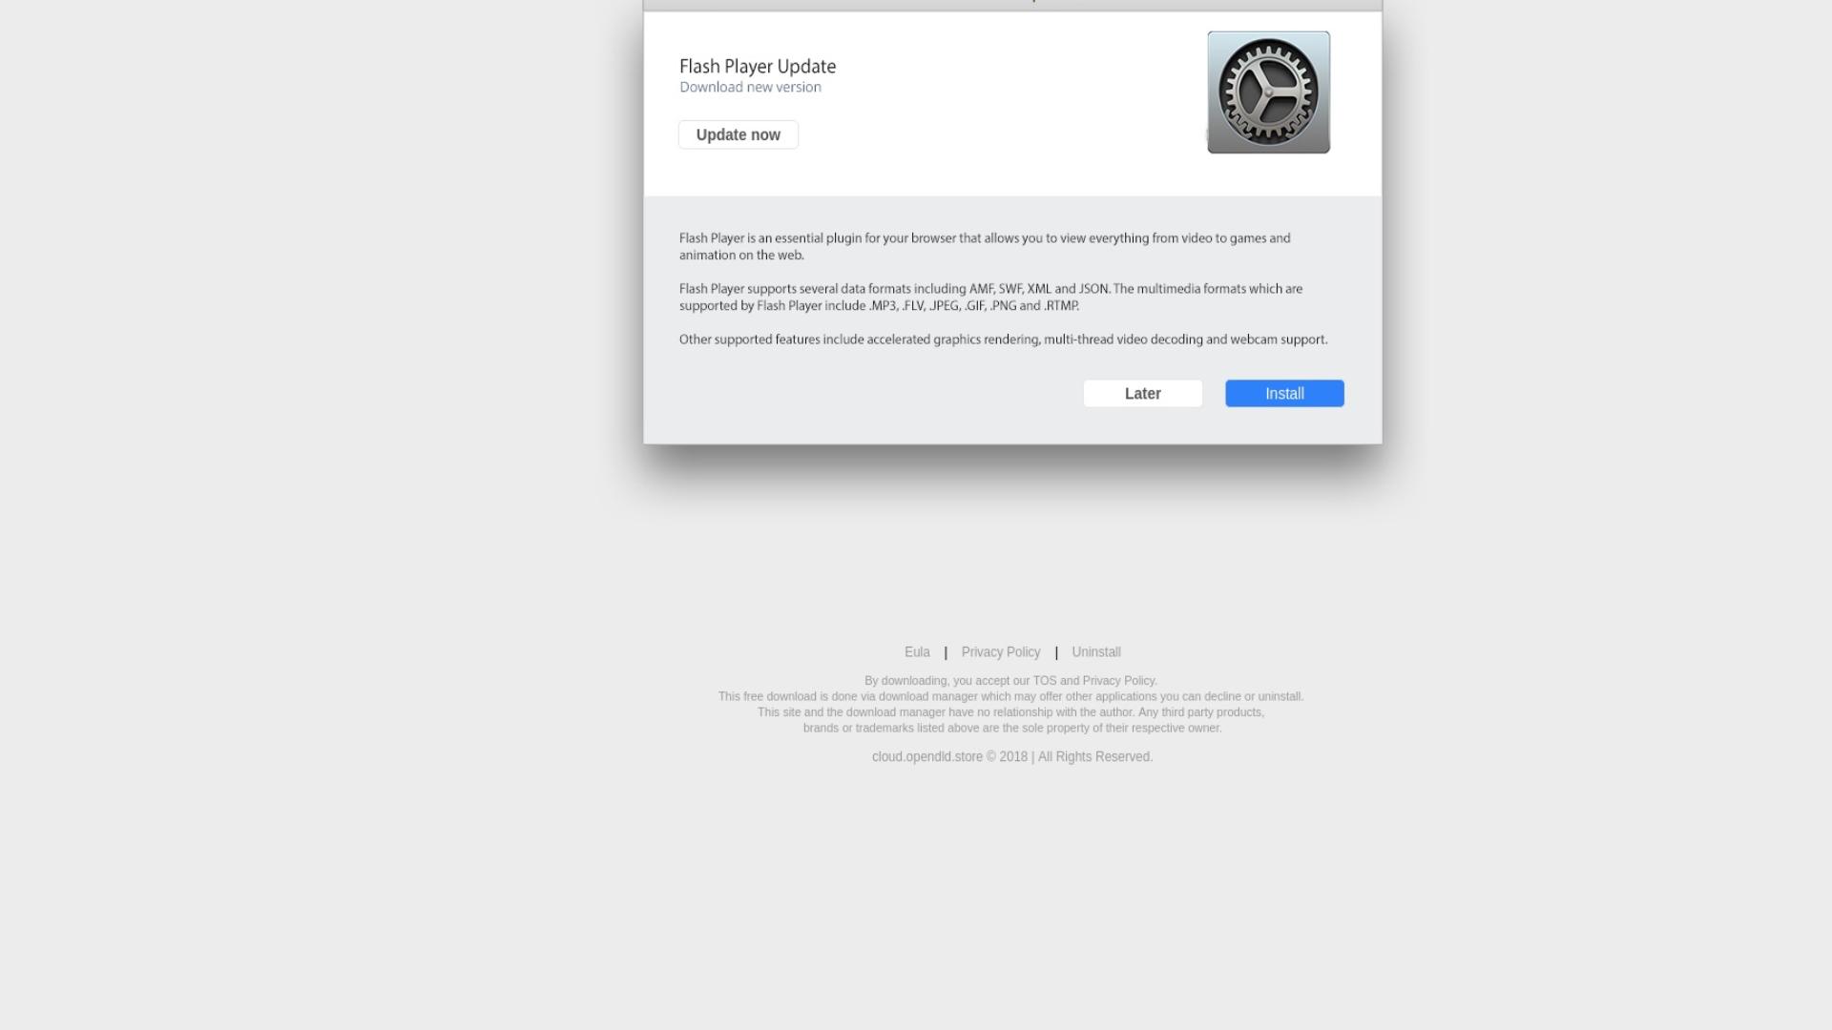Click the paragraph listing AMF, SWF, XML formats
This screenshot has height=1030, width=1832.
(990, 297)
